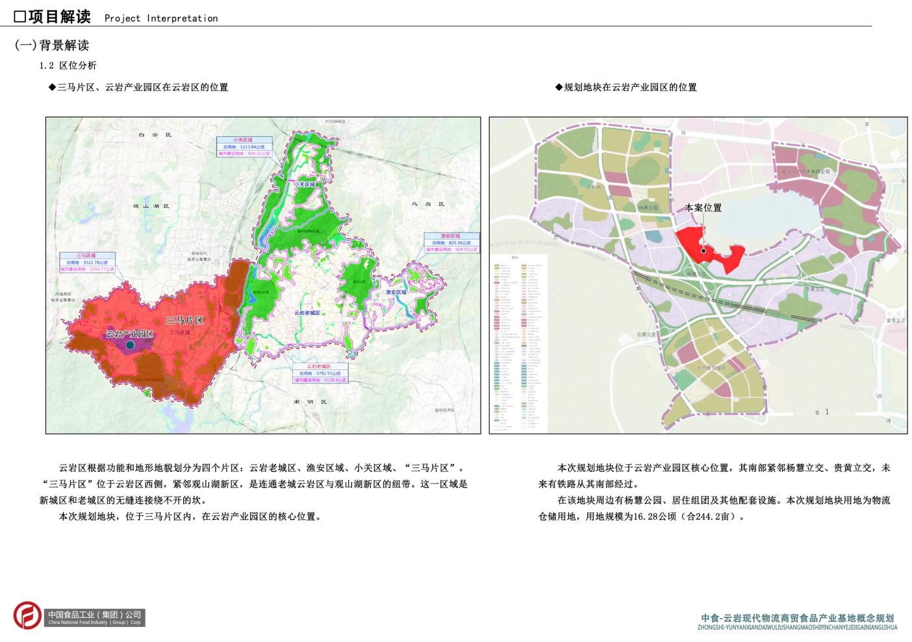912x642 pixels.
Task: Click caption ◆三马片区、云岩产业园区在云岩区的位置
Action: tap(138, 87)
